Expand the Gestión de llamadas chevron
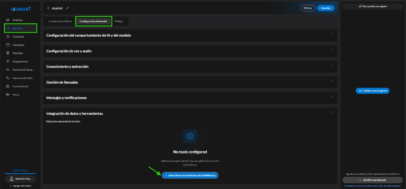Screen dimensions: 406x189 [x=333, y=81]
